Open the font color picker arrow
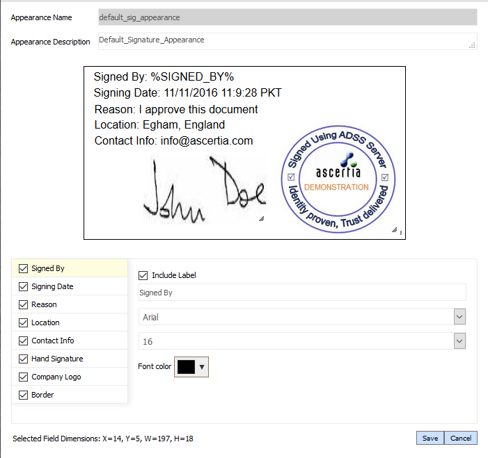This screenshot has width=488, height=458. pos(202,367)
